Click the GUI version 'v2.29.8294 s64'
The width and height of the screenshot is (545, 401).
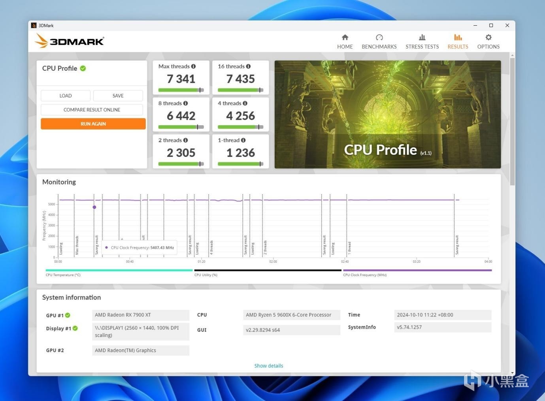point(292,330)
